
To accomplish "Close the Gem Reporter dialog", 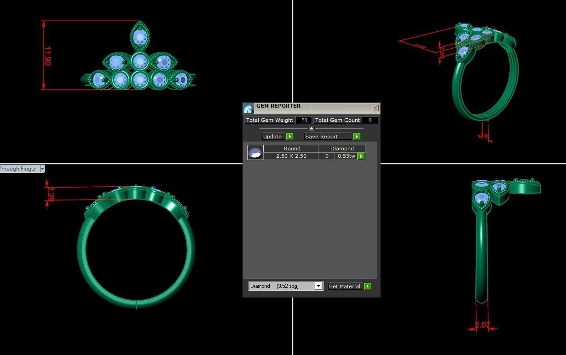I will (x=375, y=108).
